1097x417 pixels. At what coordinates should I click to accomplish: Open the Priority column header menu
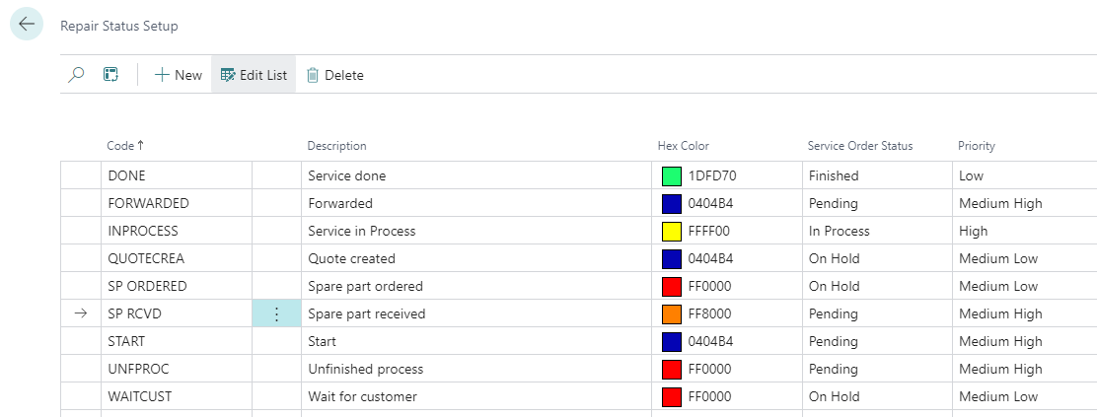coord(976,146)
